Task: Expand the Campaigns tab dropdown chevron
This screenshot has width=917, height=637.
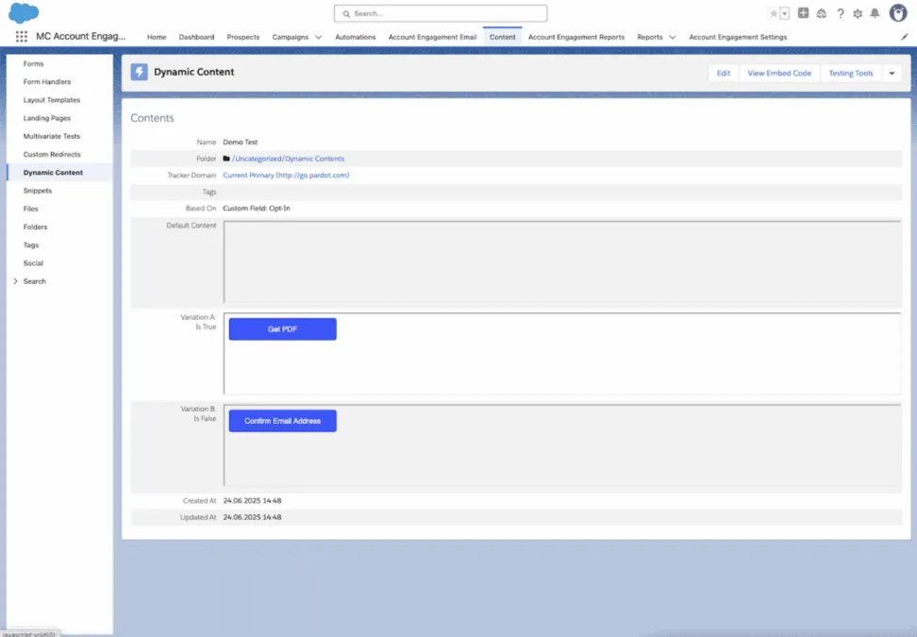Action: click(x=318, y=37)
